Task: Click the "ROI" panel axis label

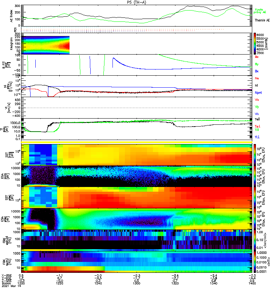Action: click(x=15, y=29)
